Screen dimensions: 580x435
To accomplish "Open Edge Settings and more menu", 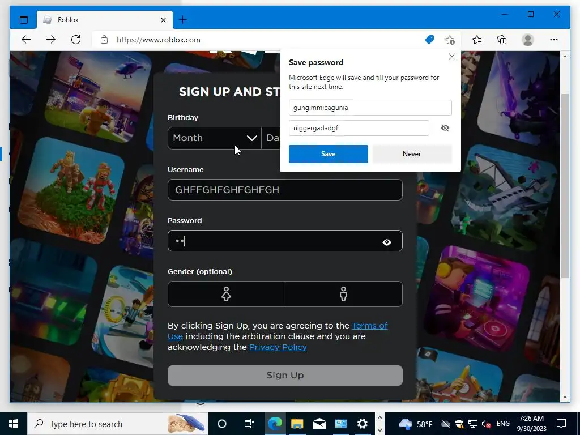I will [x=554, y=40].
